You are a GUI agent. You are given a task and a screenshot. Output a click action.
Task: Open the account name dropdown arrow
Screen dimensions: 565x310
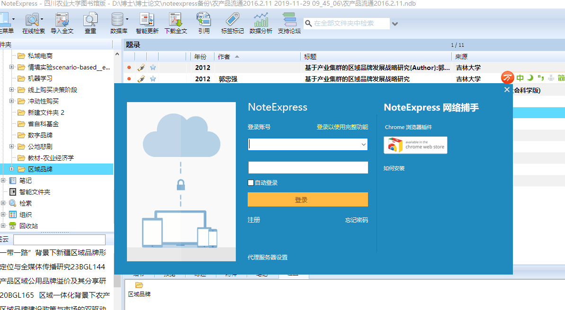click(x=363, y=145)
